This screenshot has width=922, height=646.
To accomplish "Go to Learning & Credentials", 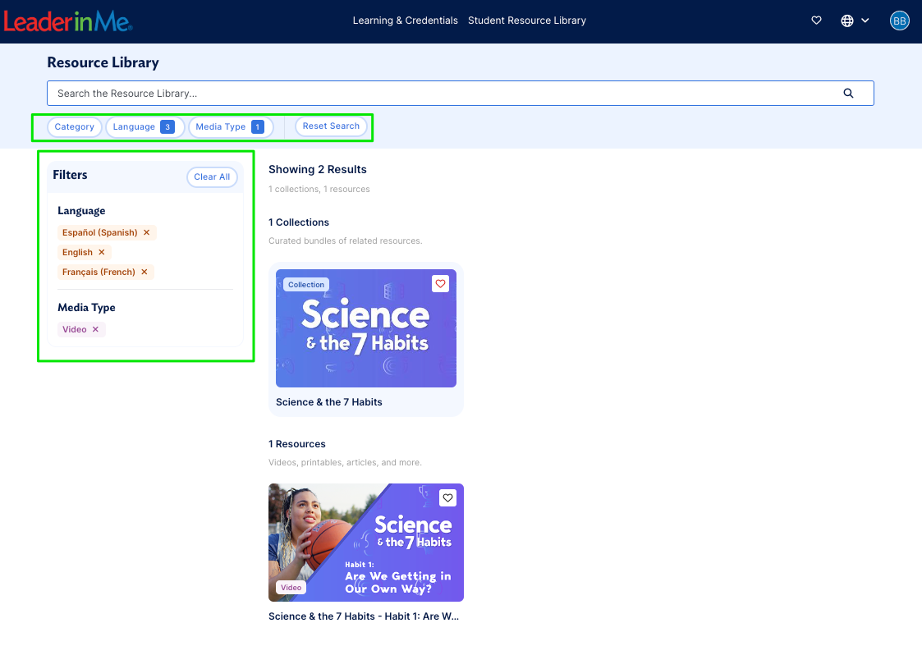I will click(x=405, y=21).
